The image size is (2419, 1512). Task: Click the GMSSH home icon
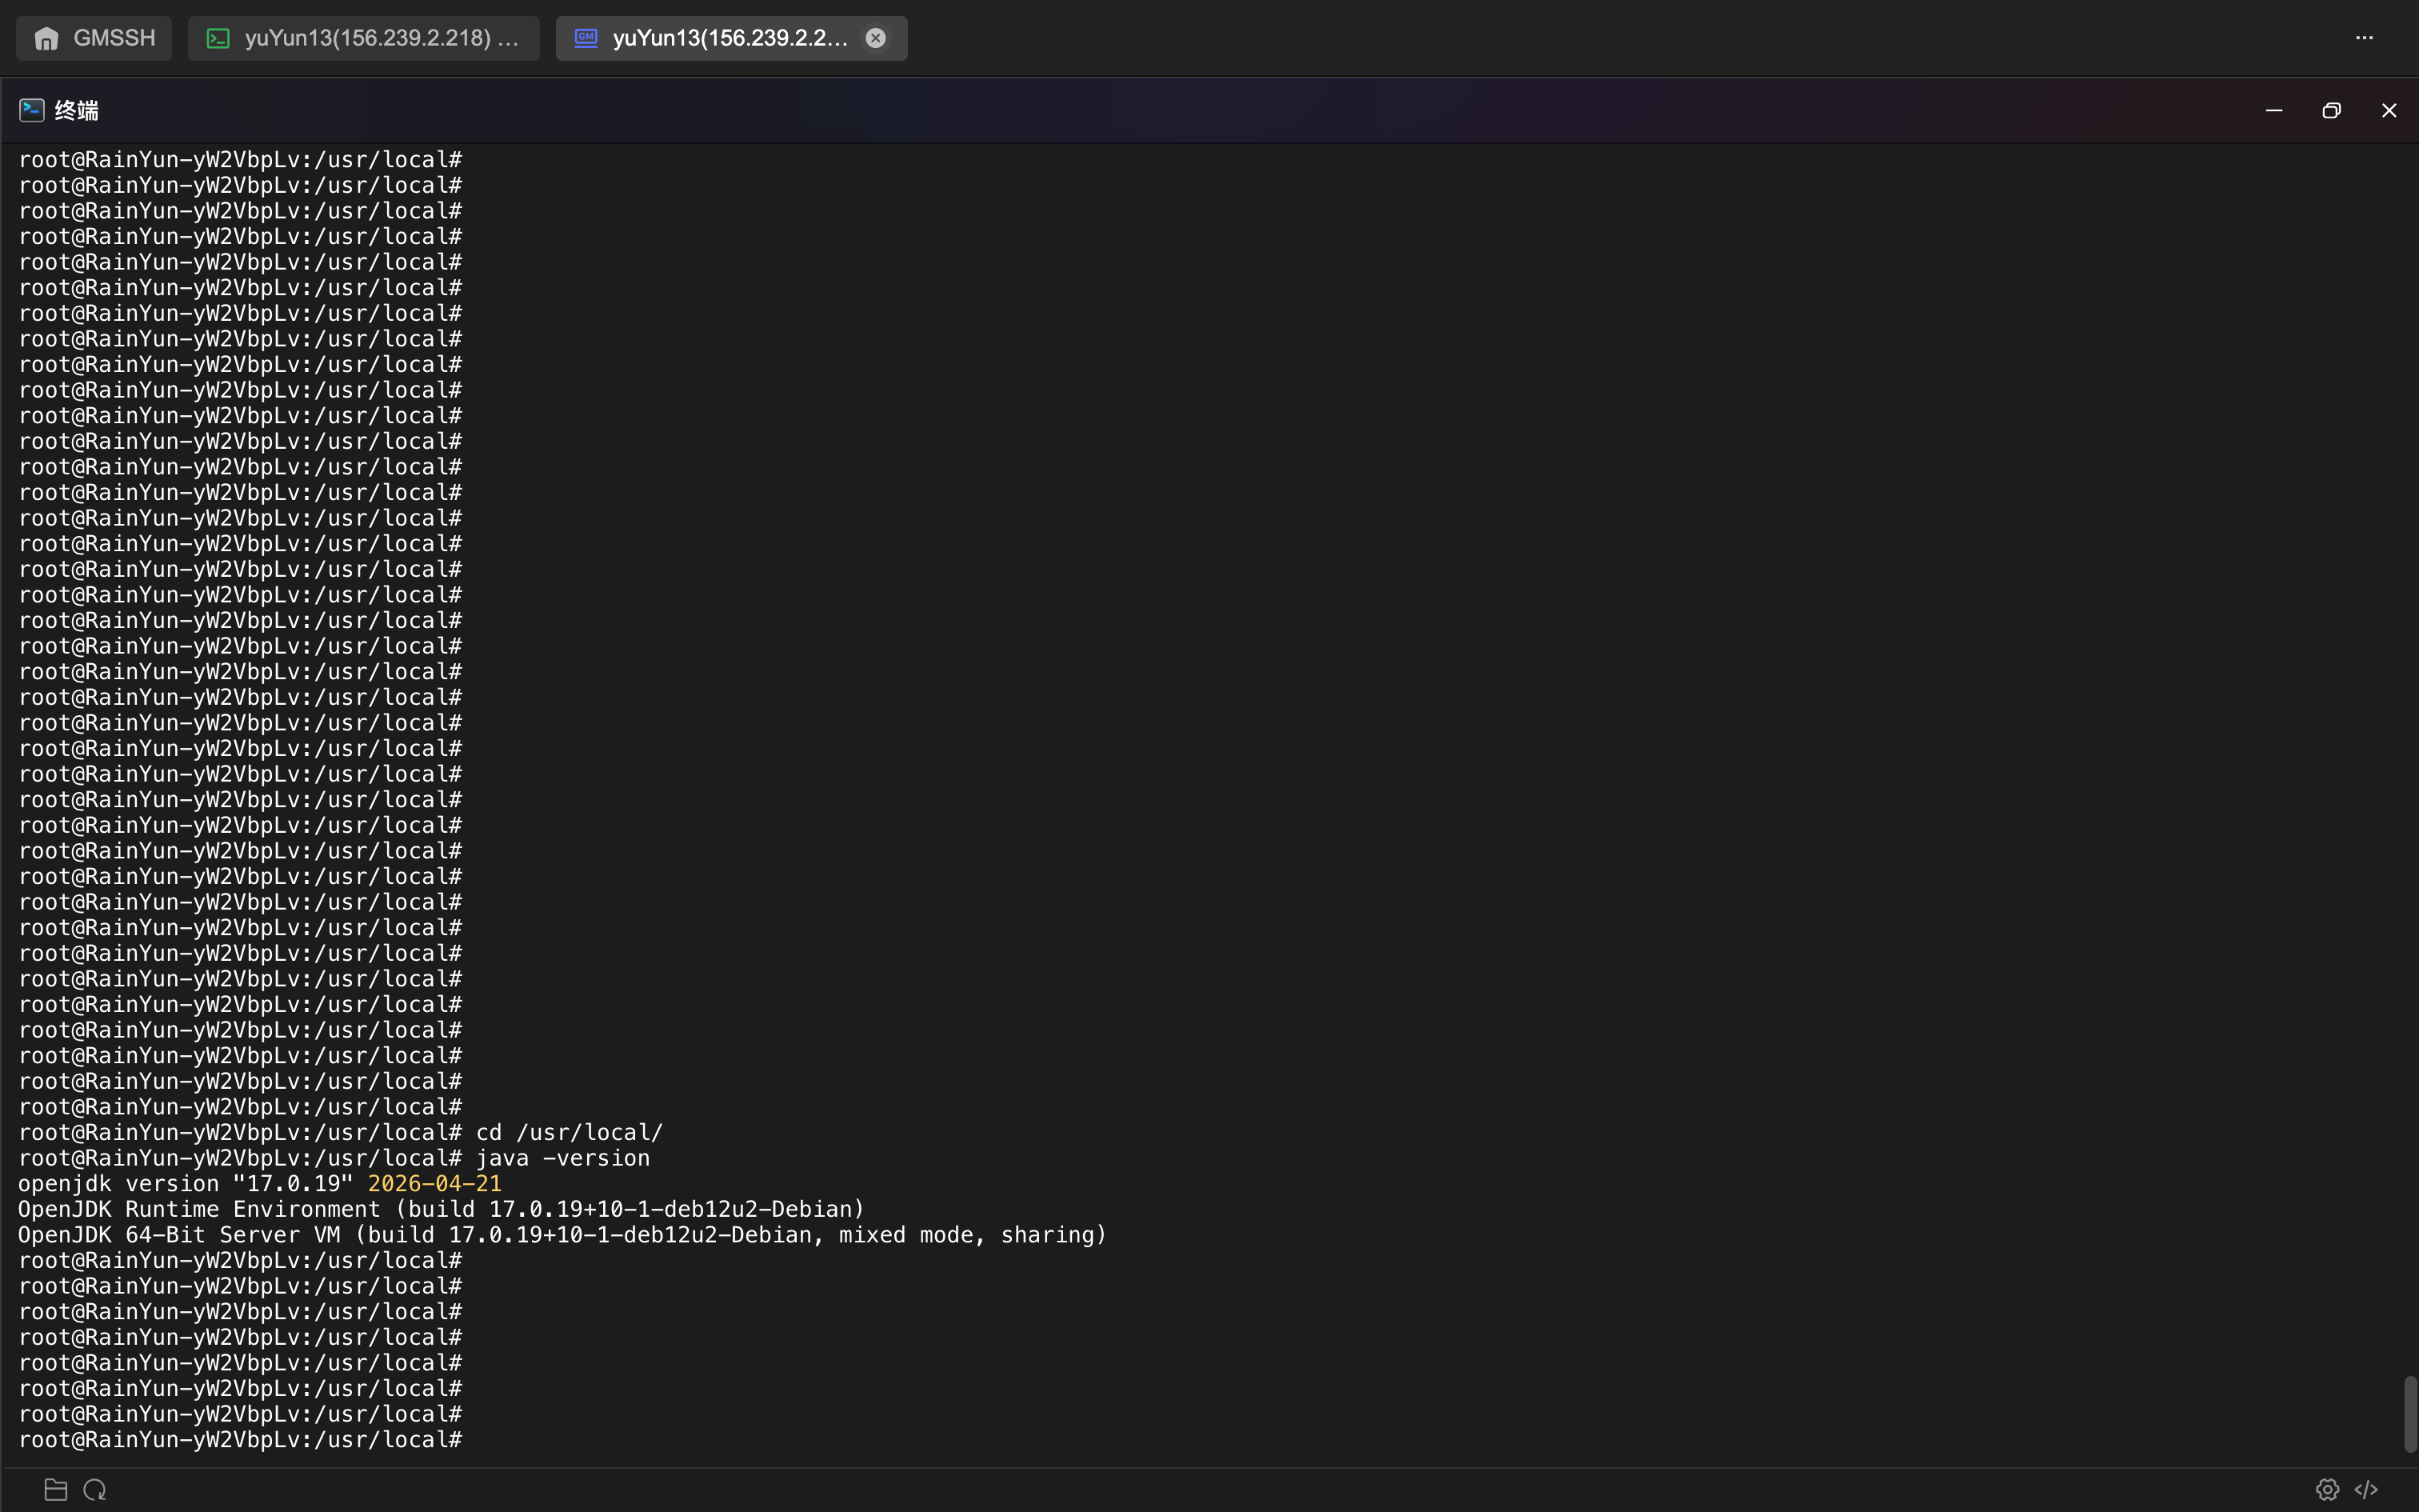(x=46, y=38)
